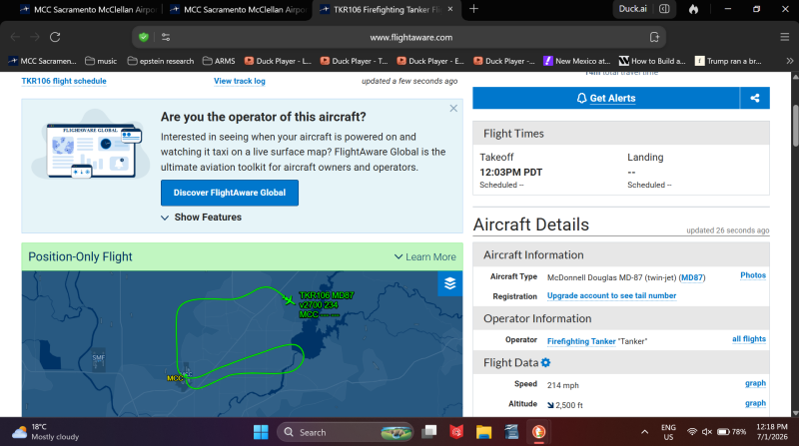Click the muted volume tray icon
The height and width of the screenshot is (446, 799).
[707, 432]
